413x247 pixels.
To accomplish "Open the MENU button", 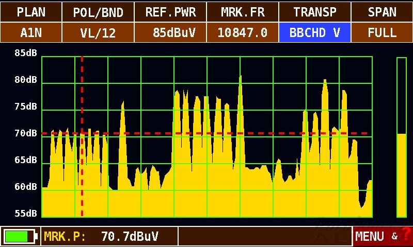I will click(x=370, y=237).
